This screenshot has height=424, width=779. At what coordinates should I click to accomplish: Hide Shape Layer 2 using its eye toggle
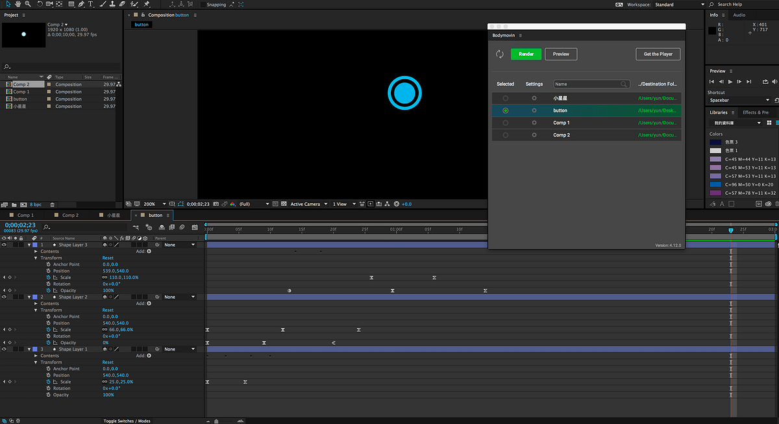click(4, 297)
